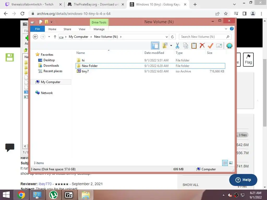
Task: Click the Cut scissors icon
Action: click(x=177, y=46)
